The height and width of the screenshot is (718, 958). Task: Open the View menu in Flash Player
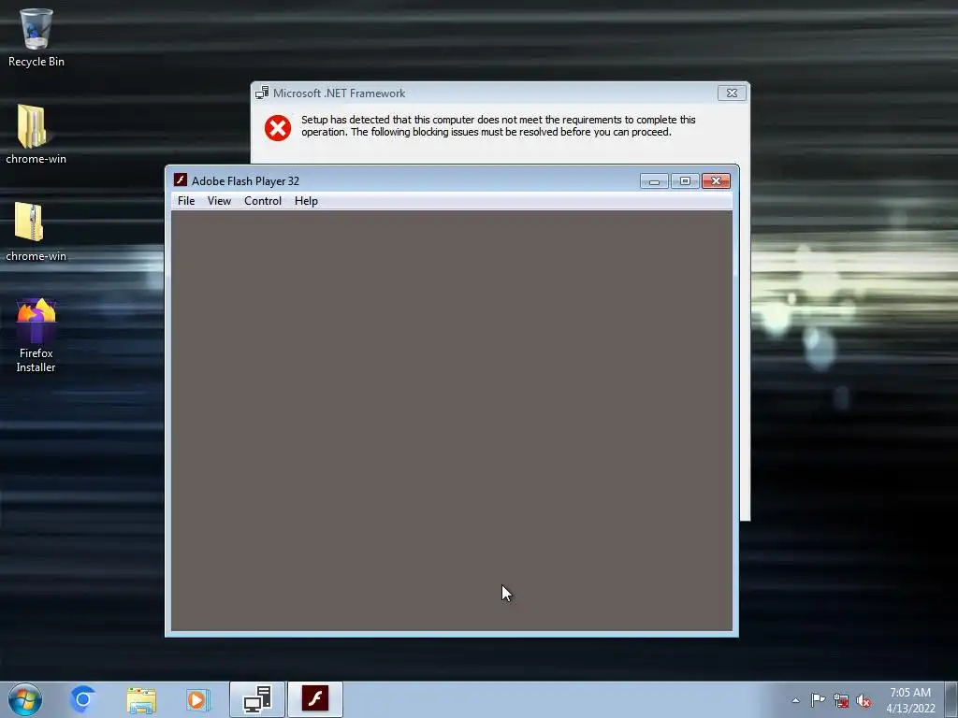219,201
